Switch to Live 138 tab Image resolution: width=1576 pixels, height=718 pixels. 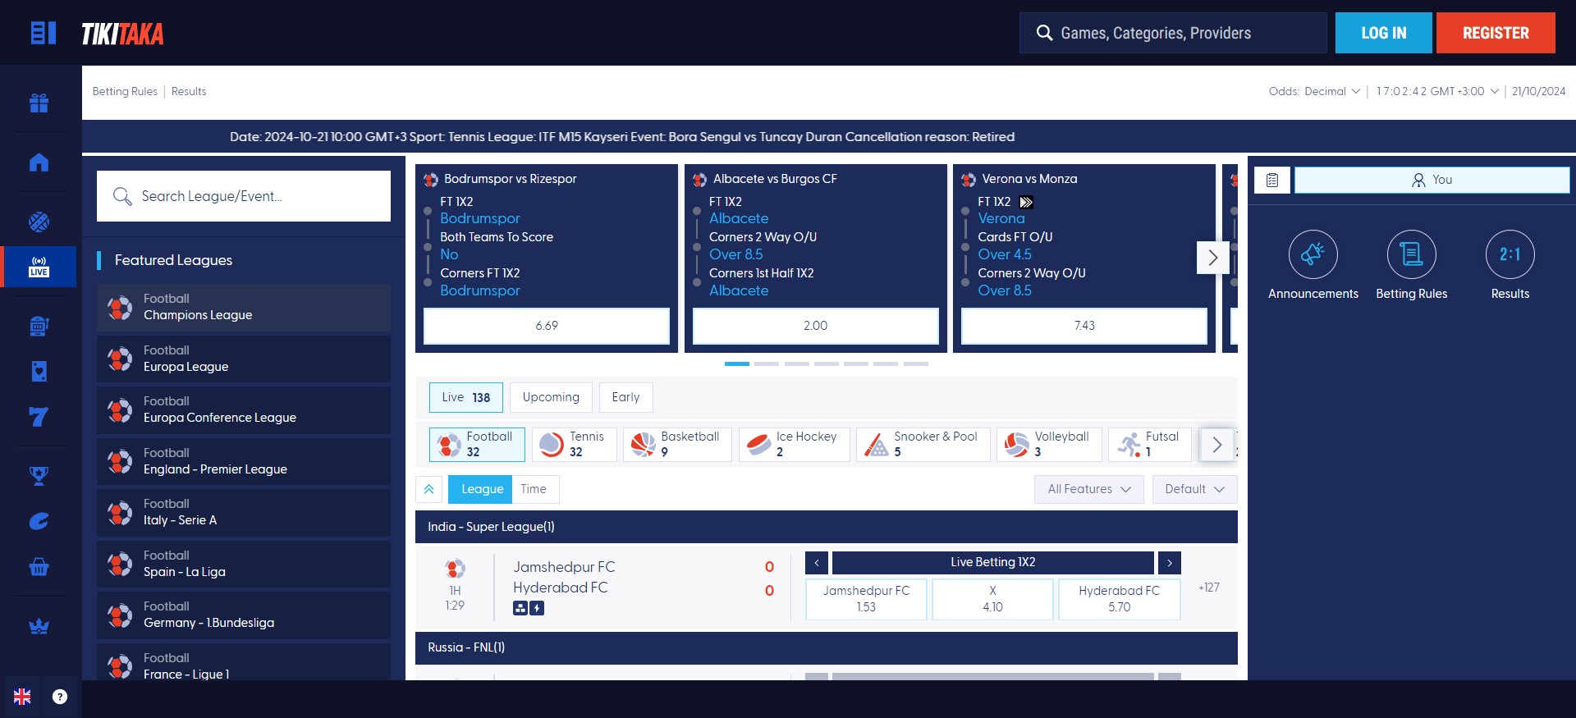[465, 397]
